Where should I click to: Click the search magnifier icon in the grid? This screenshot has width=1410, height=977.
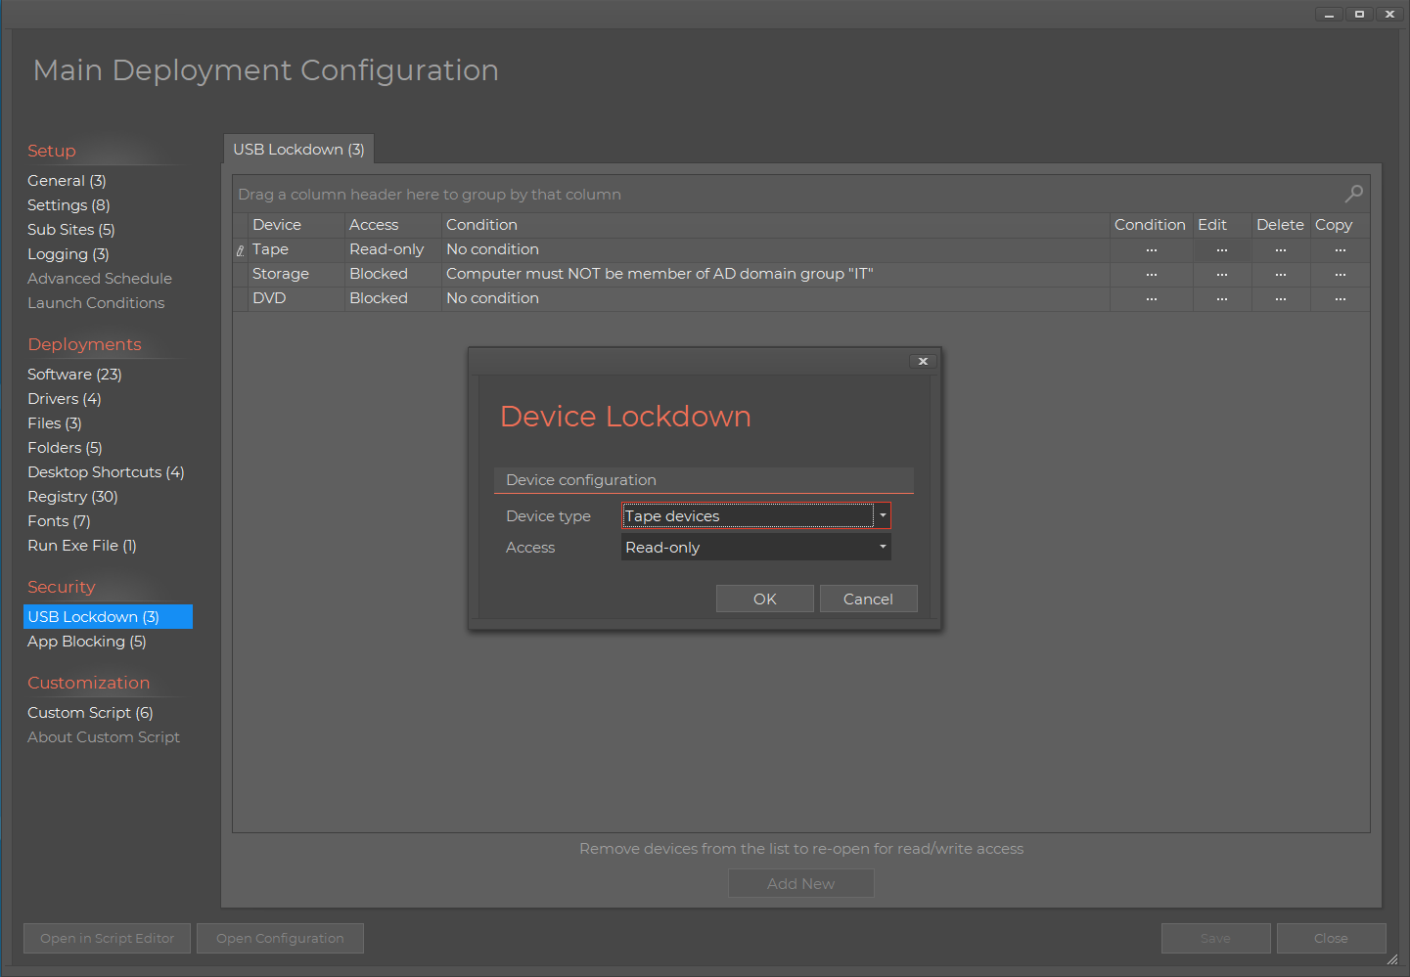1354,194
